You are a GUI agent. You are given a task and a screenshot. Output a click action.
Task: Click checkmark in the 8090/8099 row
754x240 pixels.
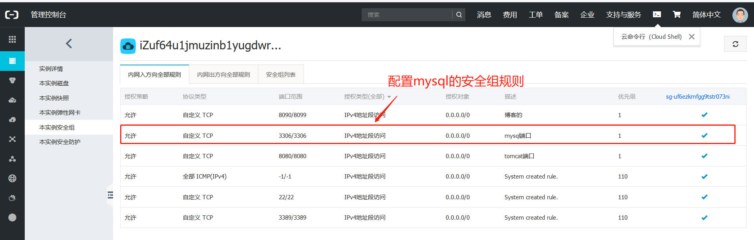click(705, 115)
